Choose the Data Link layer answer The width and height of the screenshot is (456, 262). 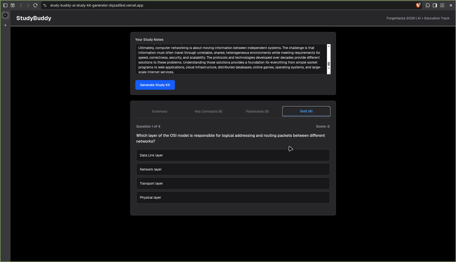pyautogui.click(x=233, y=155)
